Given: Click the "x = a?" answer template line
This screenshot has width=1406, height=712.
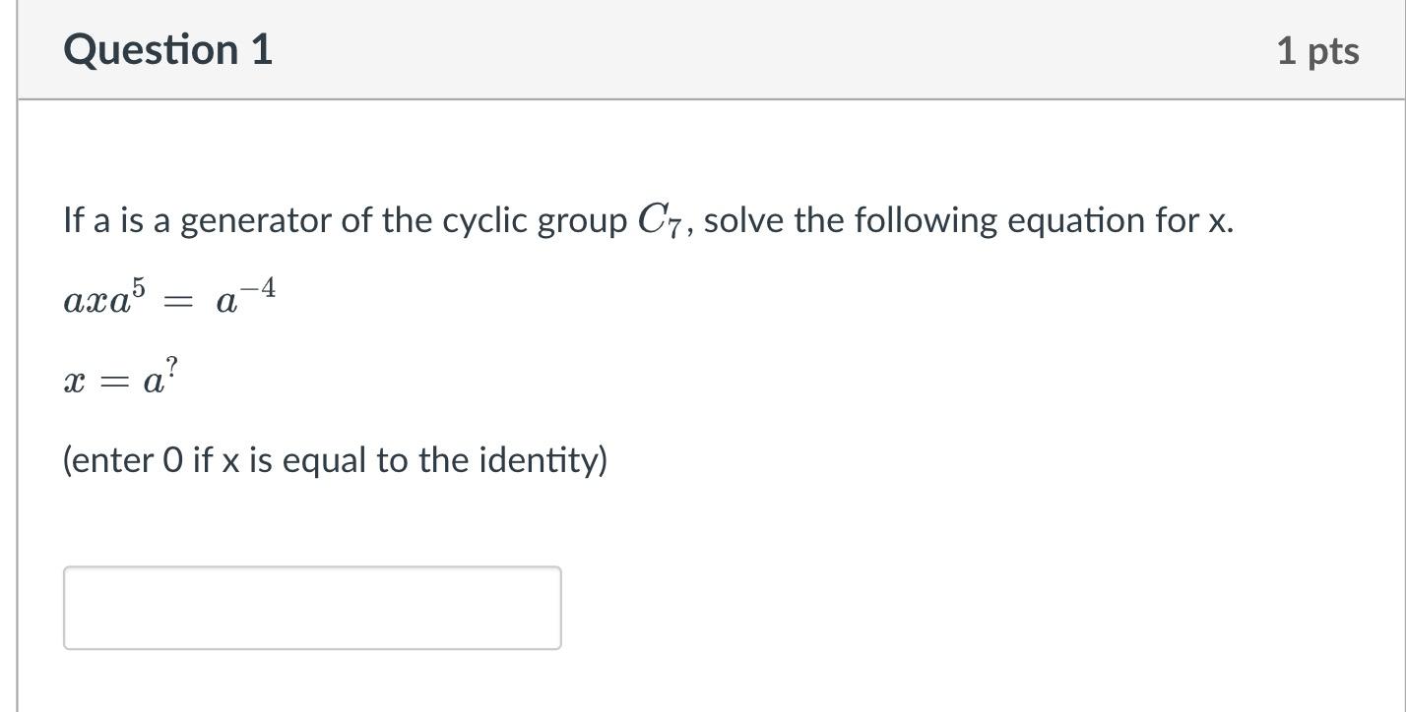Looking at the screenshot, I should [121, 379].
